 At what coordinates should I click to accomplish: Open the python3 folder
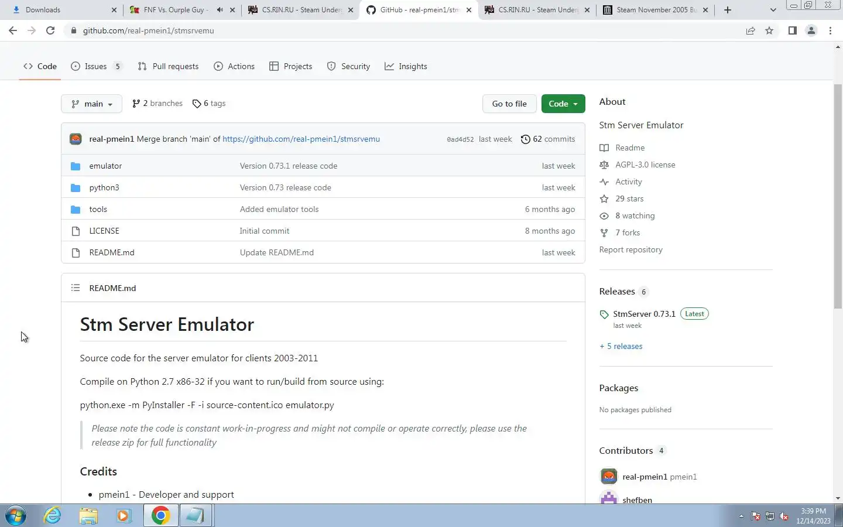click(104, 187)
